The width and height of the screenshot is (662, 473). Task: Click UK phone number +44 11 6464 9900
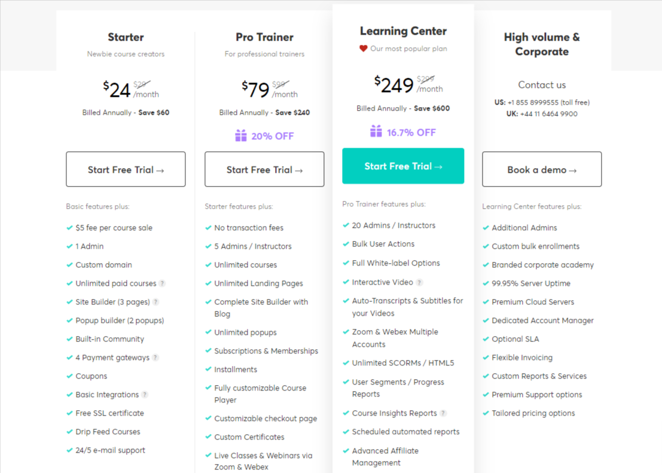point(550,114)
